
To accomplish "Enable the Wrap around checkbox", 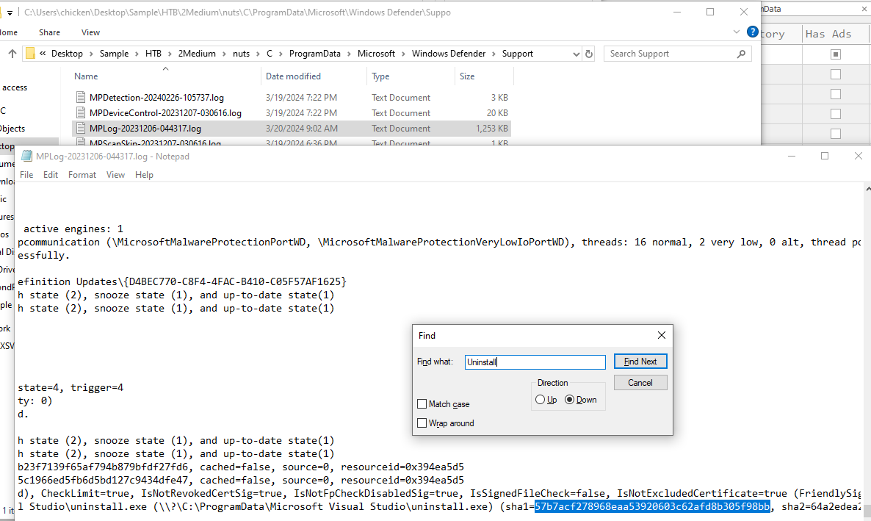I will pos(422,423).
